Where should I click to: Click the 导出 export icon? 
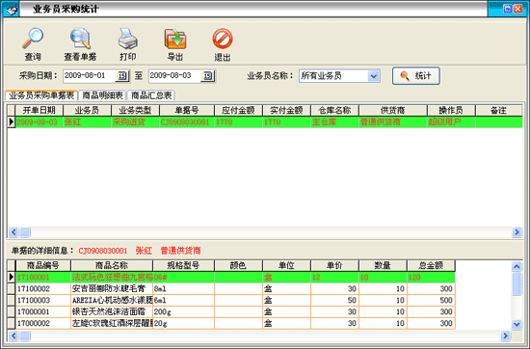coord(175,39)
